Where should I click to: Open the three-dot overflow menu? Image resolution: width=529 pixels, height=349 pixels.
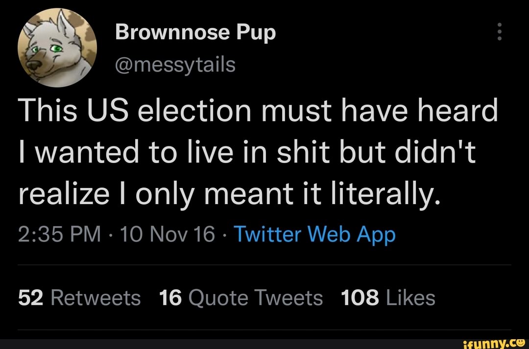(x=500, y=31)
